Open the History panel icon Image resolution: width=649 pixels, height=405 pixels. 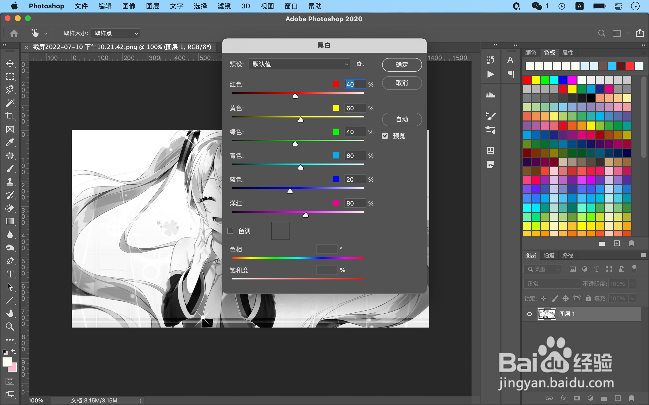491,60
